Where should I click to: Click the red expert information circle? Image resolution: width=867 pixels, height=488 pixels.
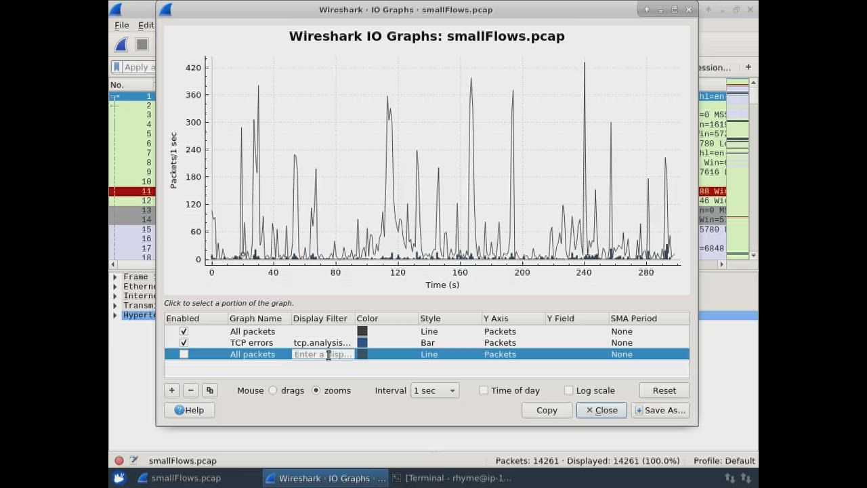coord(119,460)
